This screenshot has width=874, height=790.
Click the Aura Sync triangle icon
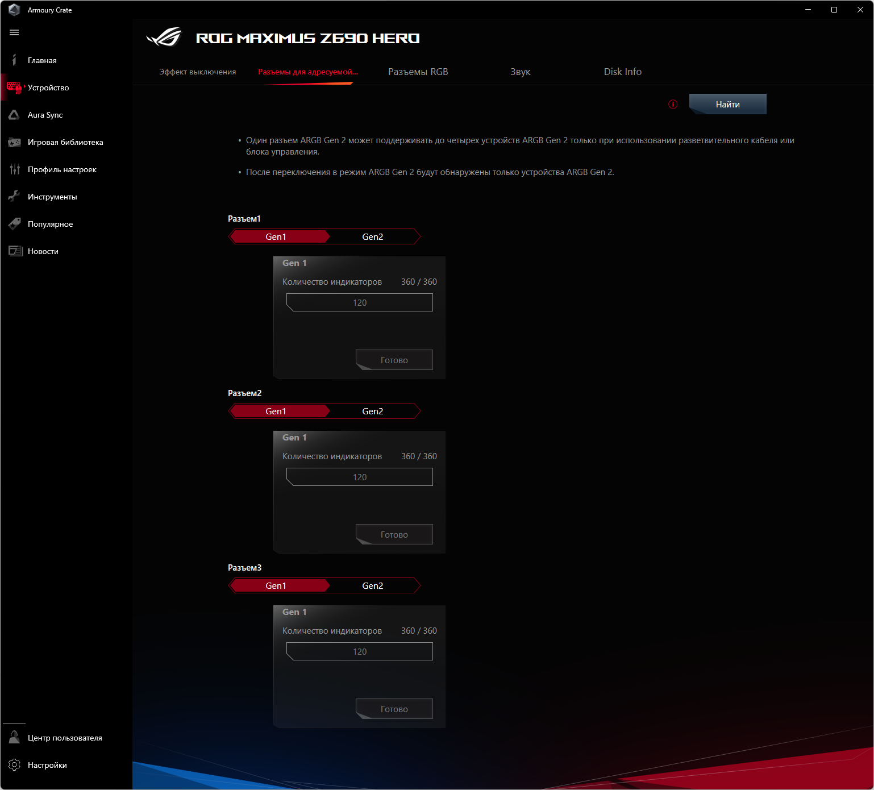click(x=14, y=114)
